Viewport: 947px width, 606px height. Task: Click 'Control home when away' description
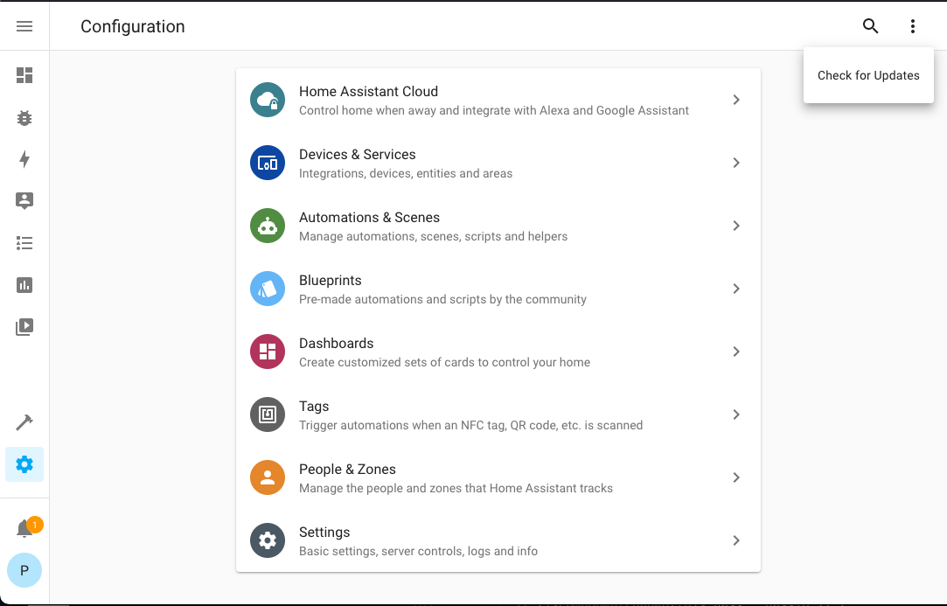[x=494, y=110]
